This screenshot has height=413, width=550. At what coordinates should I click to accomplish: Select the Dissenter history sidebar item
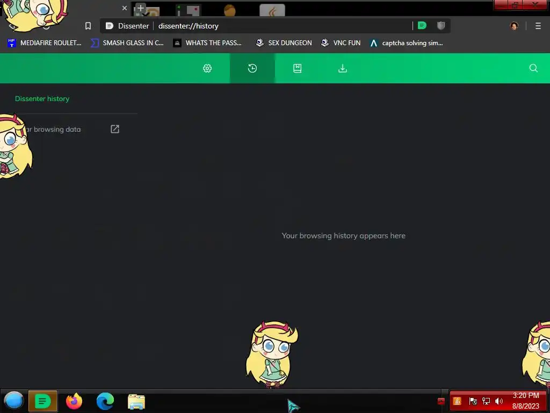tap(42, 99)
